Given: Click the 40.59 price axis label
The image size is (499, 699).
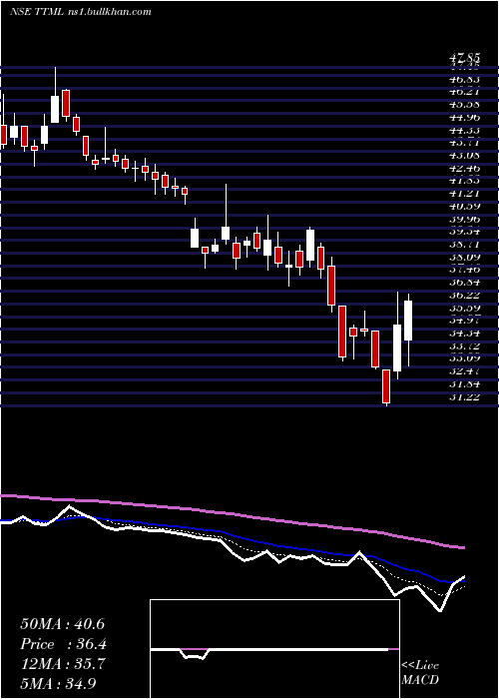Looking at the screenshot, I should click(x=464, y=206).
